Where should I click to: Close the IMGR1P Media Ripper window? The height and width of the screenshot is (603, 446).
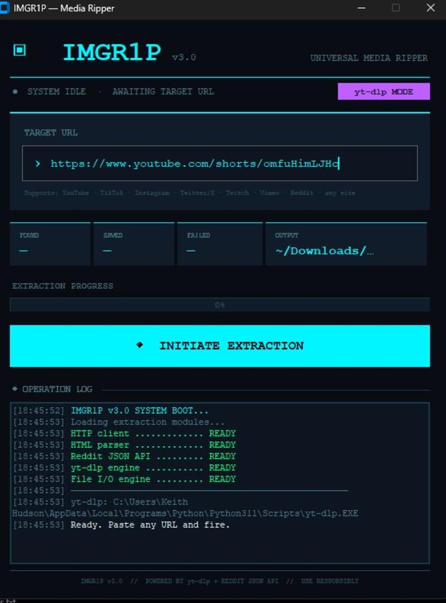431,8
